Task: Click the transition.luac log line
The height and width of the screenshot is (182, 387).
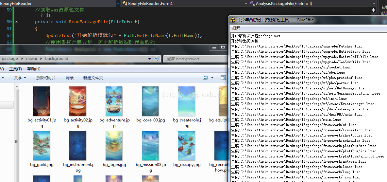Action: 302,130
